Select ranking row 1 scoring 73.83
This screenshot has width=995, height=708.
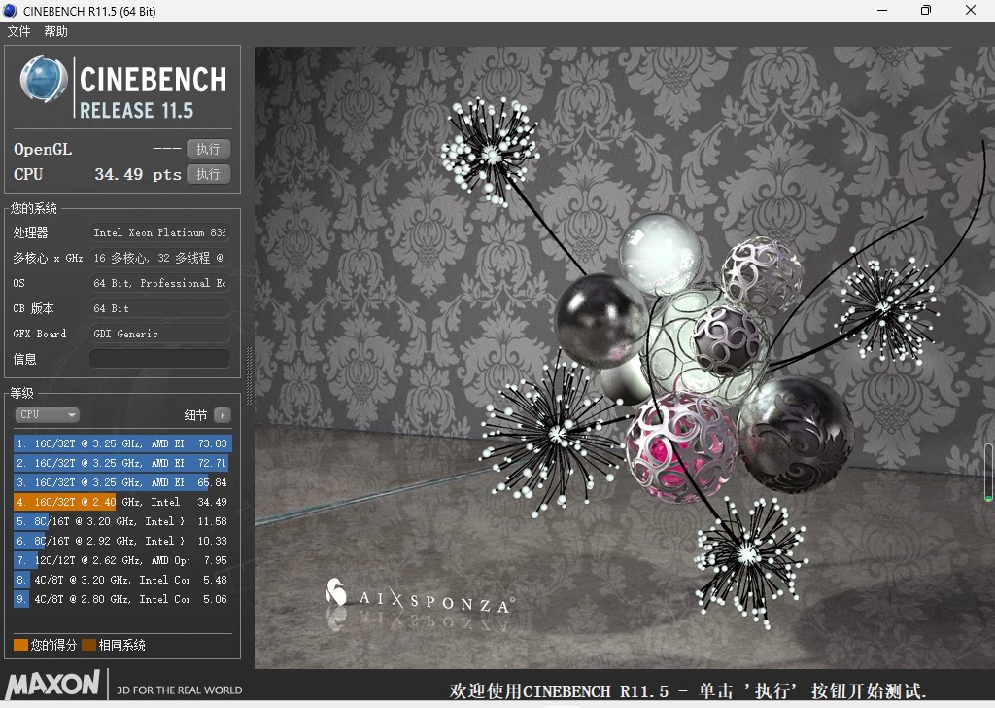pyautogui.click(x=122, y=443)
